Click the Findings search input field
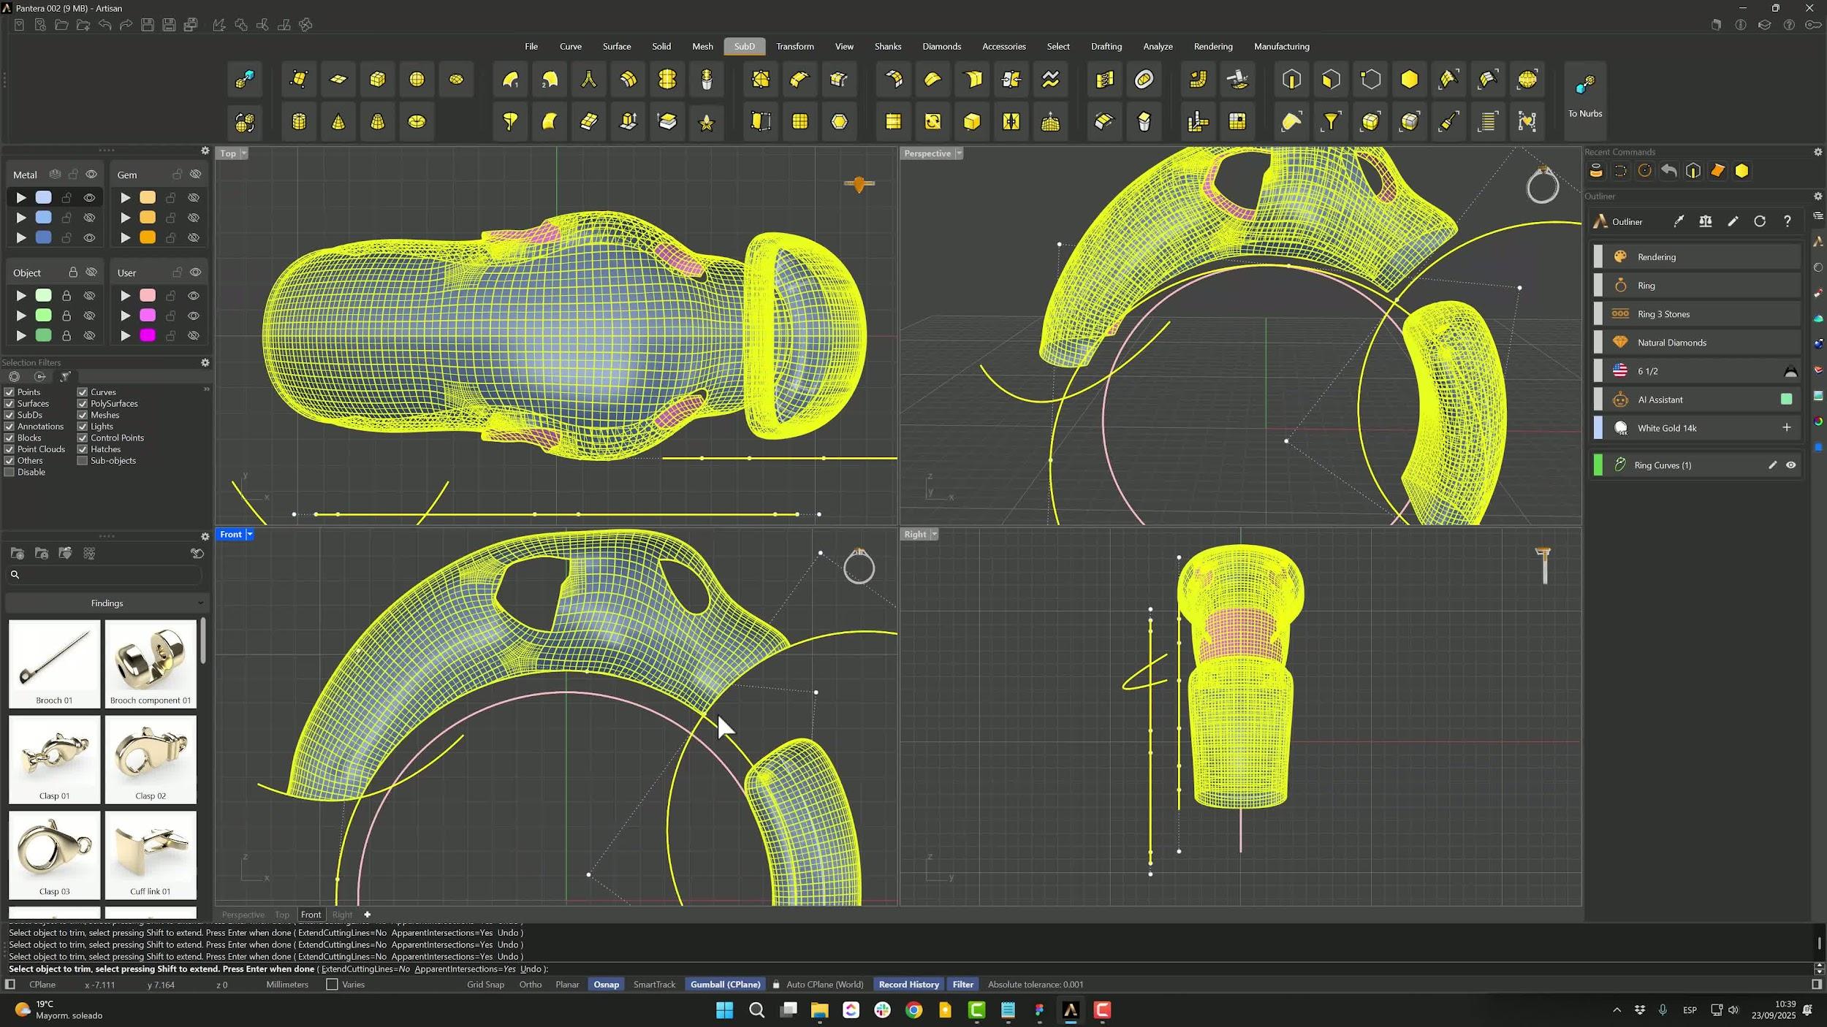Viewport: 1827px width, 1027px height. pos(105,575)
